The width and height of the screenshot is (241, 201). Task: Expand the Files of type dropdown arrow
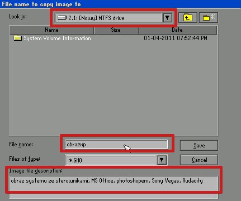(162, 160)
